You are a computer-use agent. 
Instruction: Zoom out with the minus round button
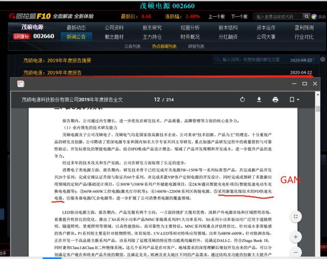(296, 252)
